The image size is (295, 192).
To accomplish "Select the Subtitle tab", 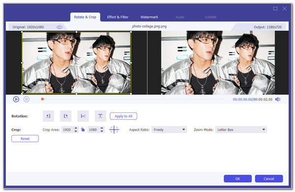I will 210,17.
